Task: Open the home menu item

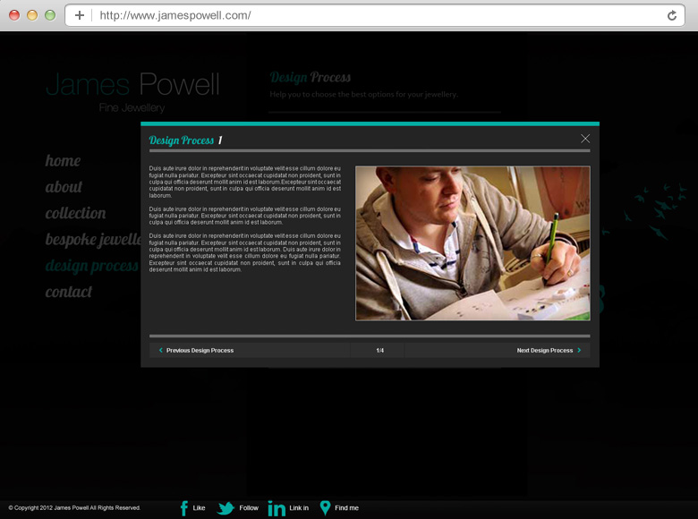Action: [x=63, y=161]
